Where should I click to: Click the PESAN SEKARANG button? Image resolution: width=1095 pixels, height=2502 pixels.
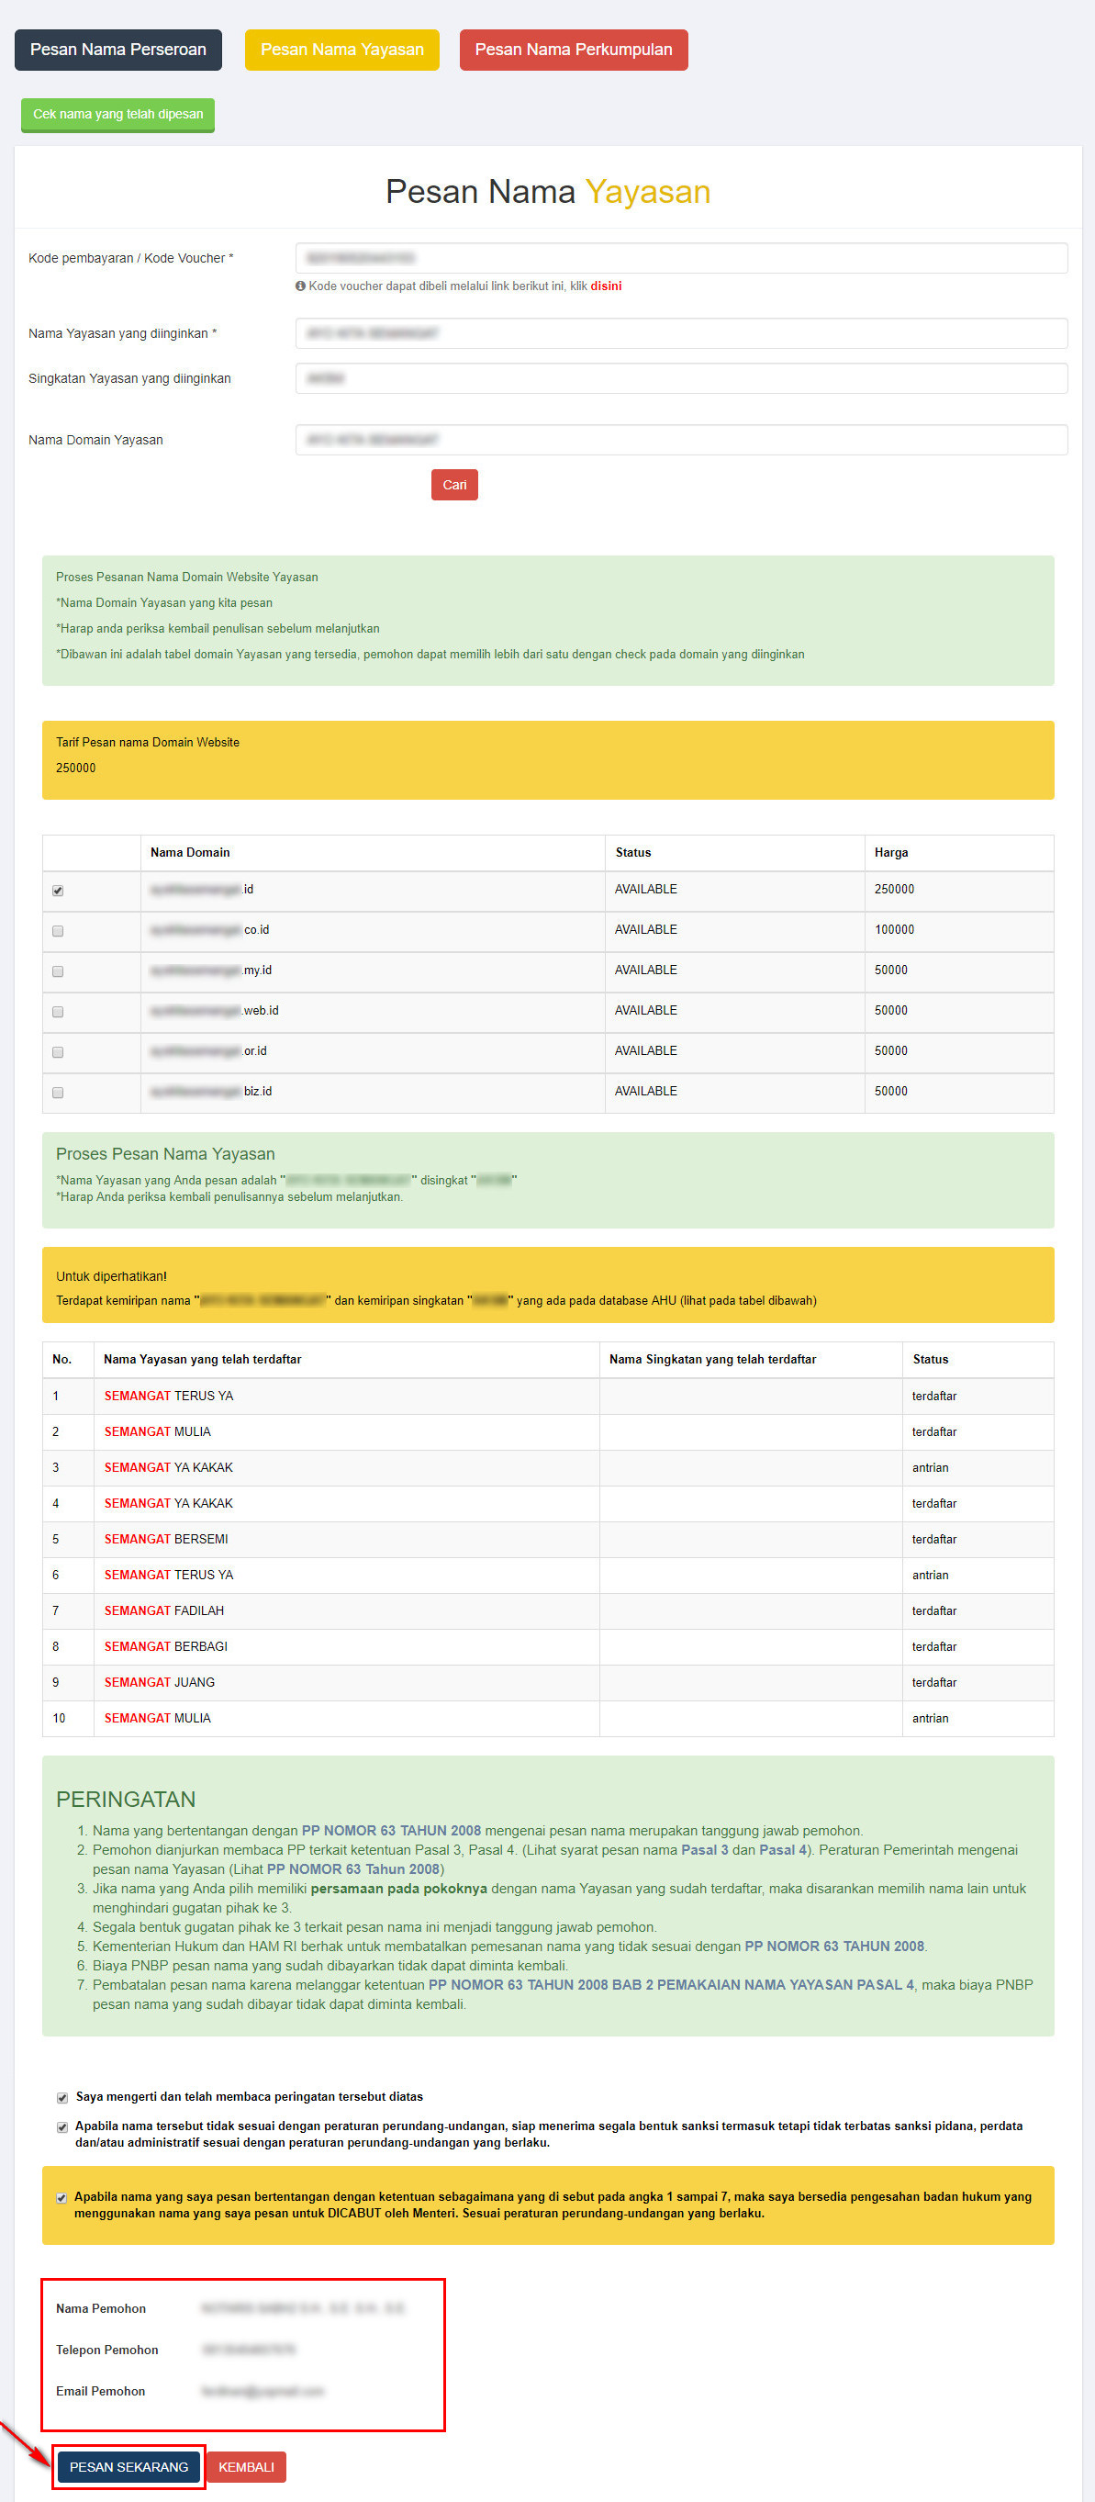point(129,2467)
